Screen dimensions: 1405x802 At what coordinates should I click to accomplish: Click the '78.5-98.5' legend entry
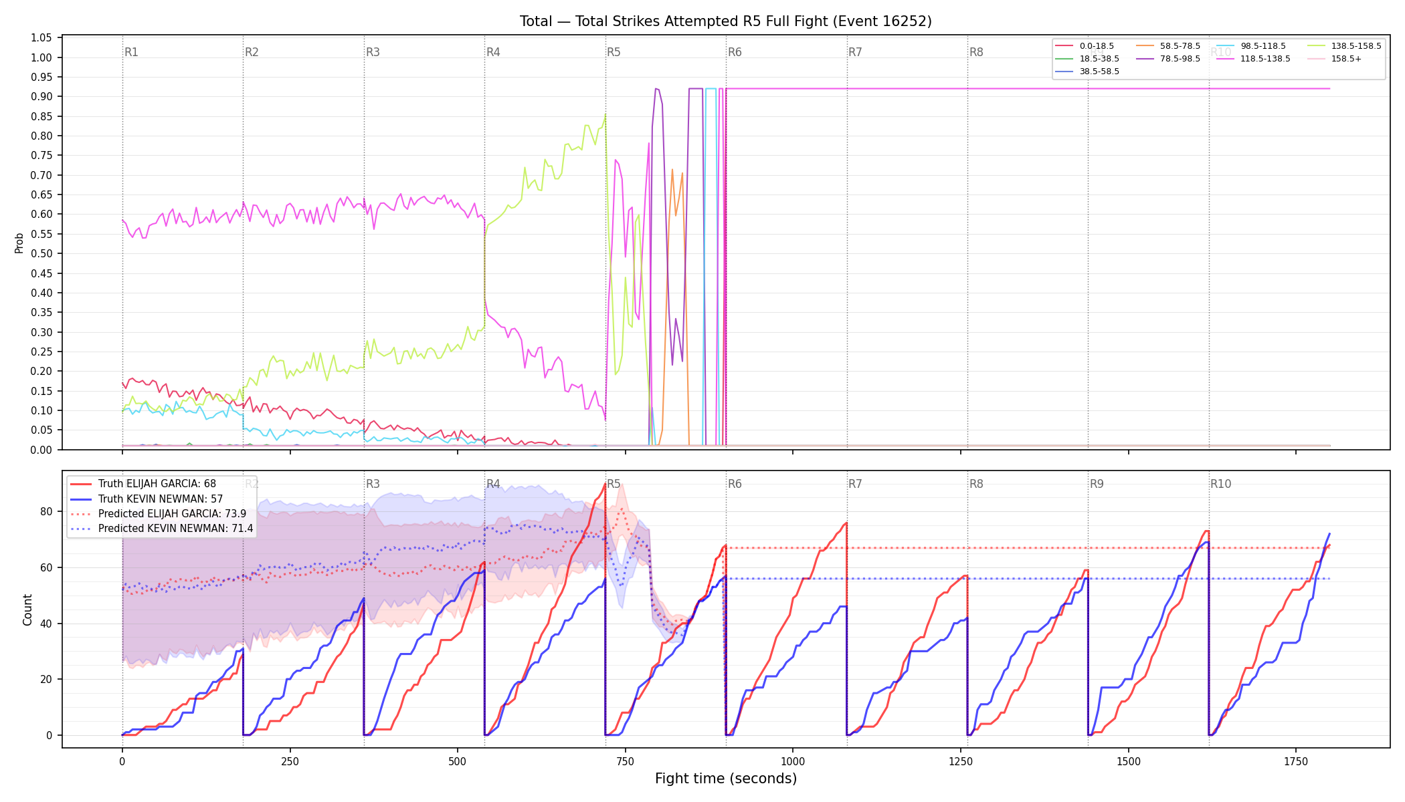pos(1168,59)
